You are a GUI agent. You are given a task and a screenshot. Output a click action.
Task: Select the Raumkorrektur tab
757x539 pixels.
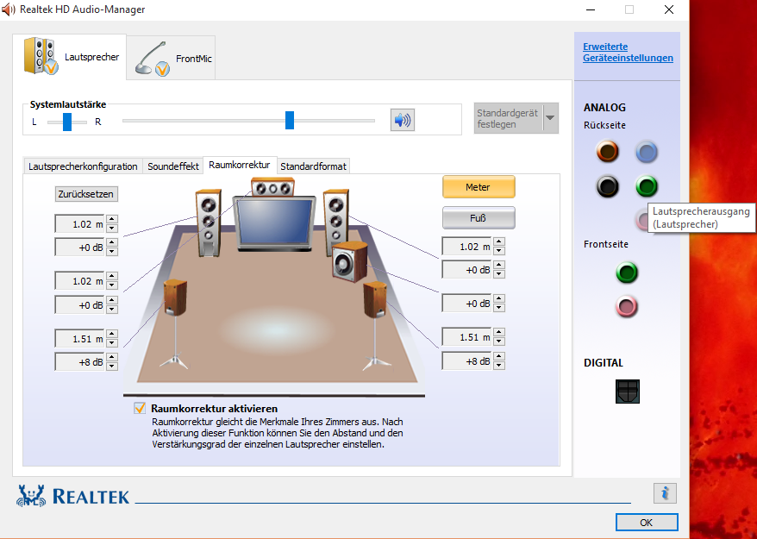point(240,165)
